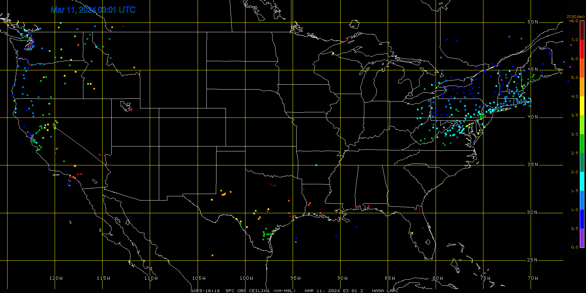Click the '30N' latitude label
This screenshot has width=586, height=293.
tap(533, 212)
